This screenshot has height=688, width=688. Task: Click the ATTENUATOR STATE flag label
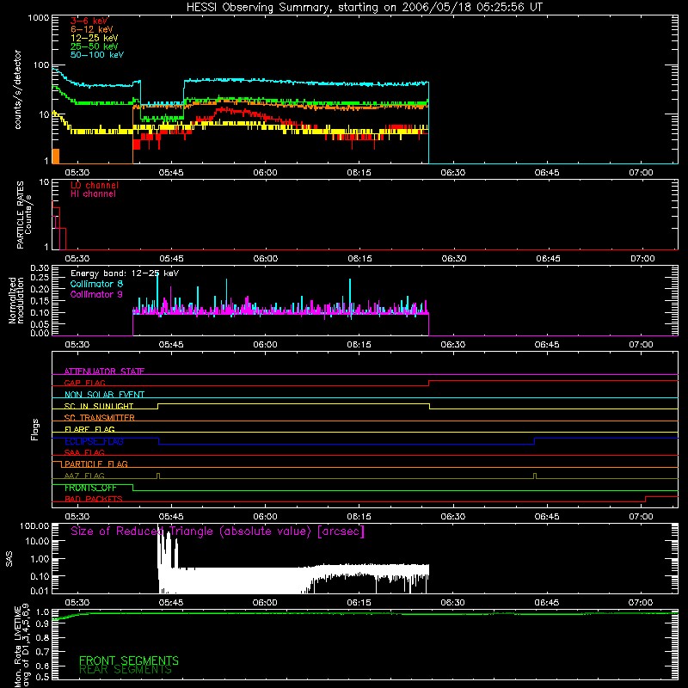coord(104,372)
